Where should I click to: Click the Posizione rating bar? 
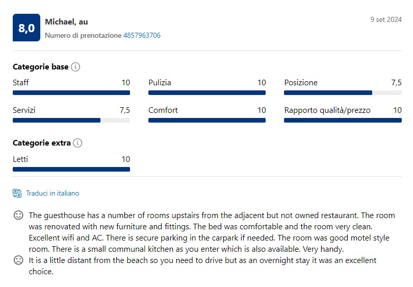[343, 92]
